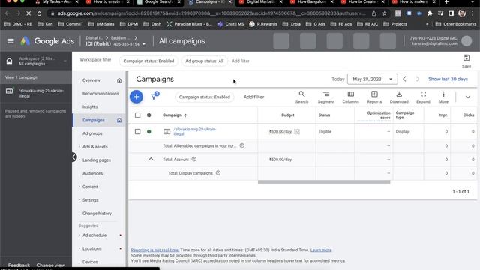The image size is (480, 270).
Task: Click the budget edit icon for the campaign
Action: point(297,132)
